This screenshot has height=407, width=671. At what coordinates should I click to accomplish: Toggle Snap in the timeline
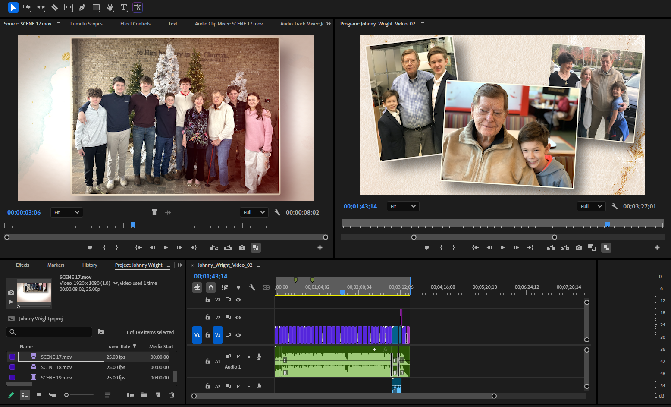click(x=211, y=287)
